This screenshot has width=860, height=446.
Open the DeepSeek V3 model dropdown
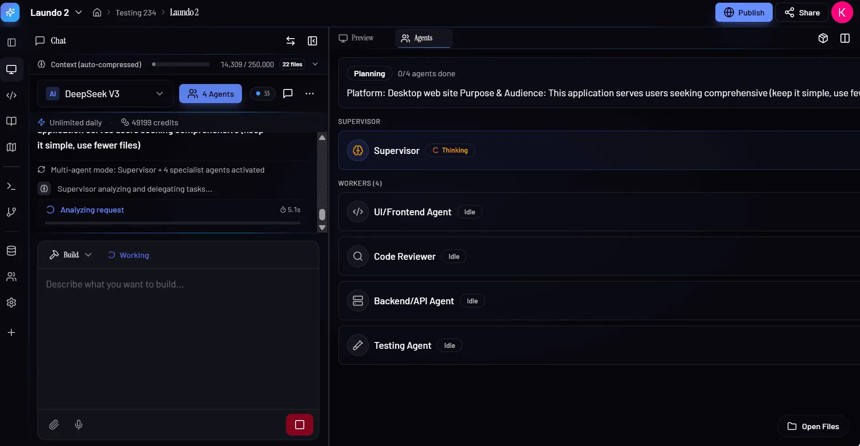(x=106, y=94)
